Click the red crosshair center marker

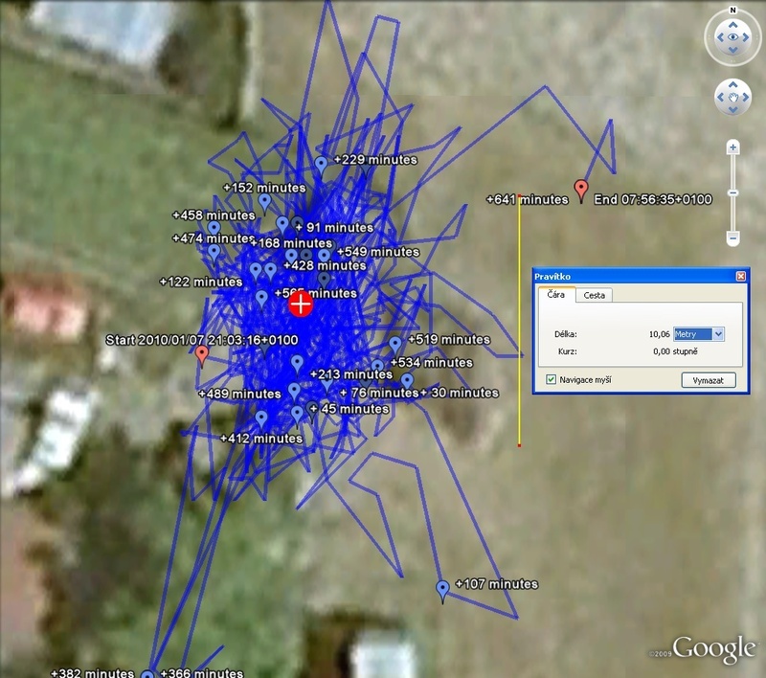(x=301, y=305)
